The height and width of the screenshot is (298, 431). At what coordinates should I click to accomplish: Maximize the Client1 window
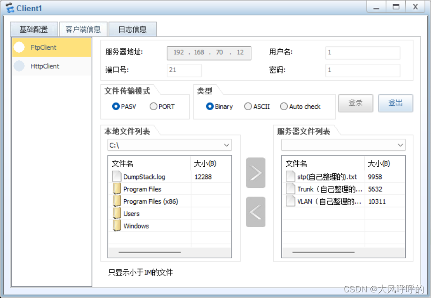[x=396, y=7]
